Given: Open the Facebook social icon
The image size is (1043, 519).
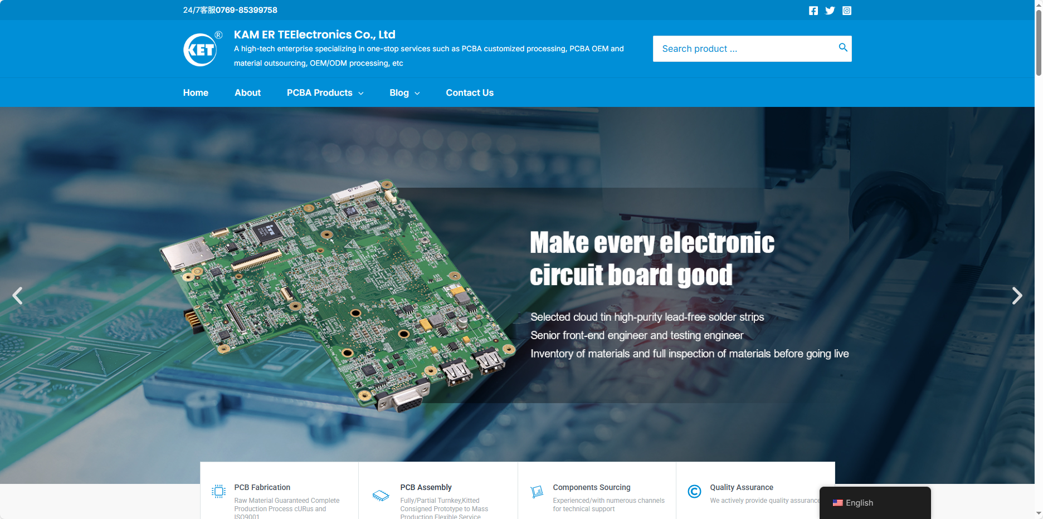Looking at the screenshot, I should click(813, 11).
